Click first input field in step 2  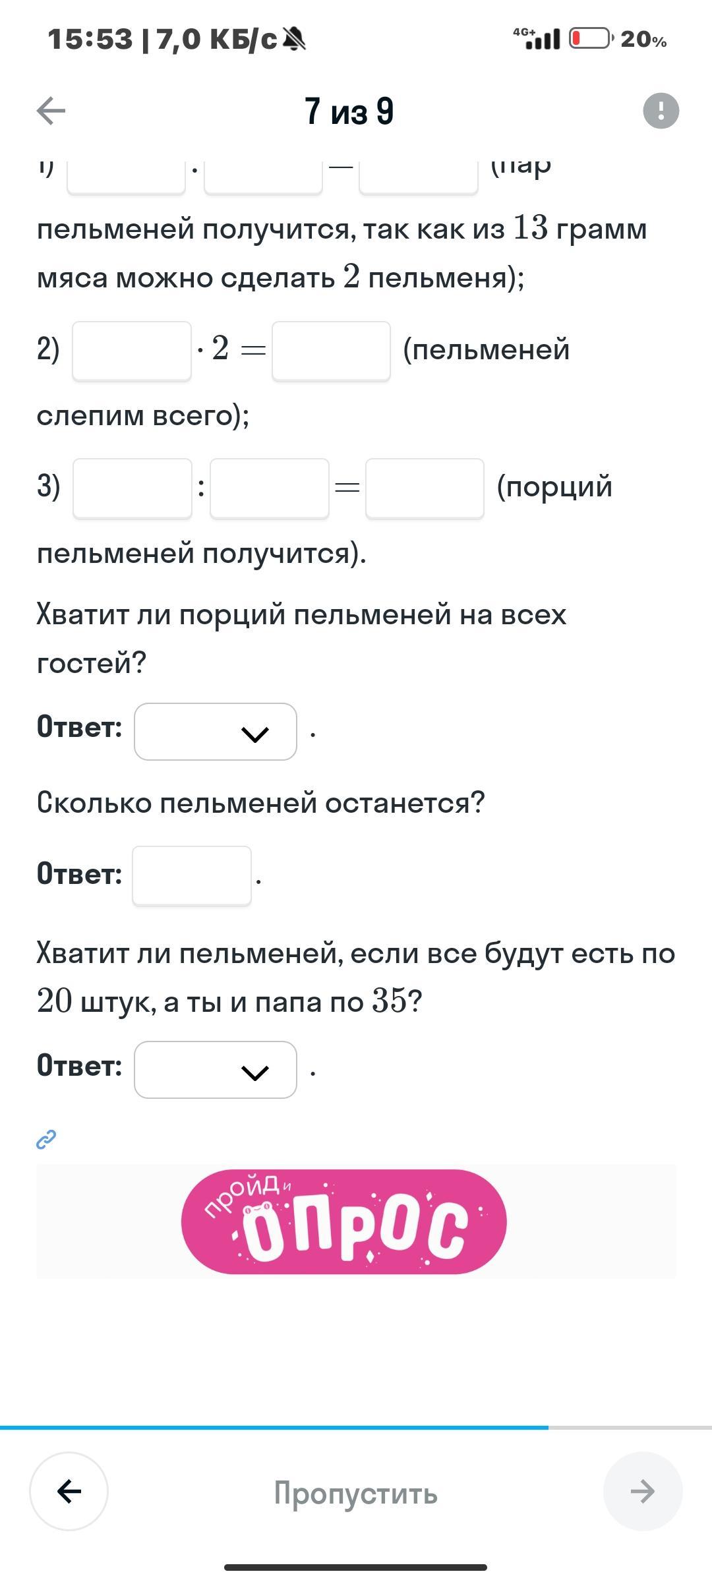pos(132,351)
